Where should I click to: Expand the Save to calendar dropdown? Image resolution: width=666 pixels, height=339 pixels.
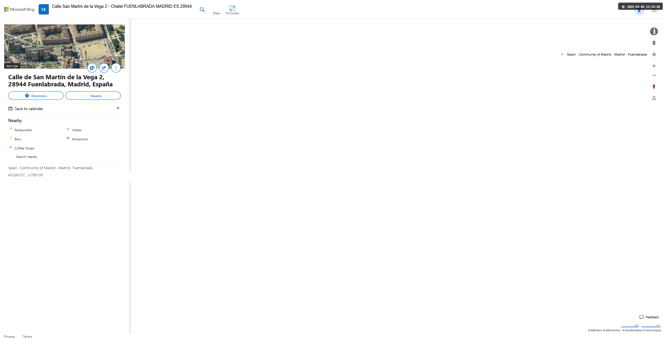pyautogui.click(x=118, y=108)
